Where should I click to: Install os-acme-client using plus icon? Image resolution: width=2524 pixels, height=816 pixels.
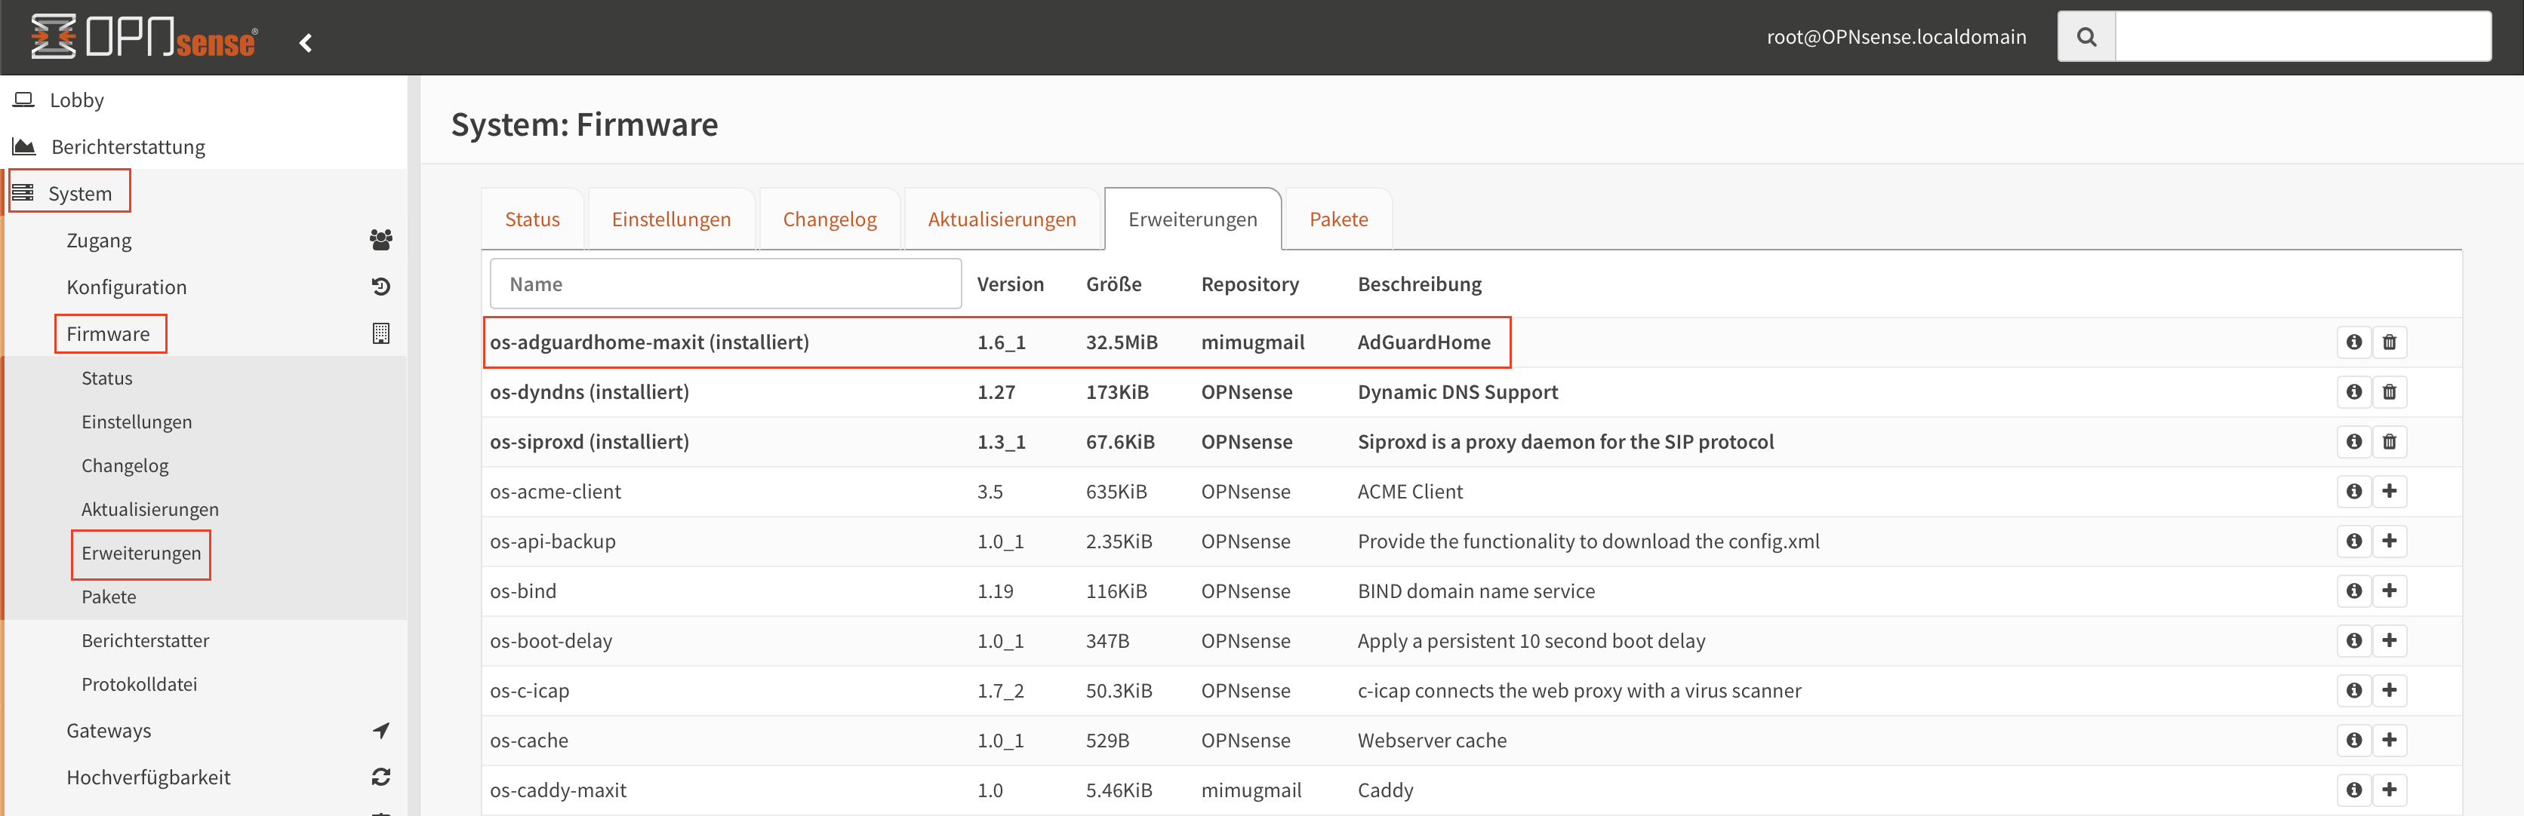point(2389,491)
